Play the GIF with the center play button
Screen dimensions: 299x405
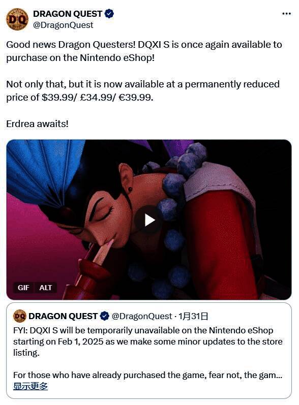coord(149,220)
